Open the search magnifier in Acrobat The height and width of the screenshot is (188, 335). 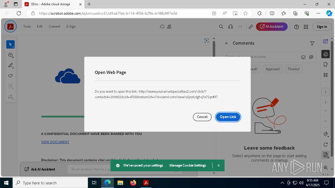221,27
